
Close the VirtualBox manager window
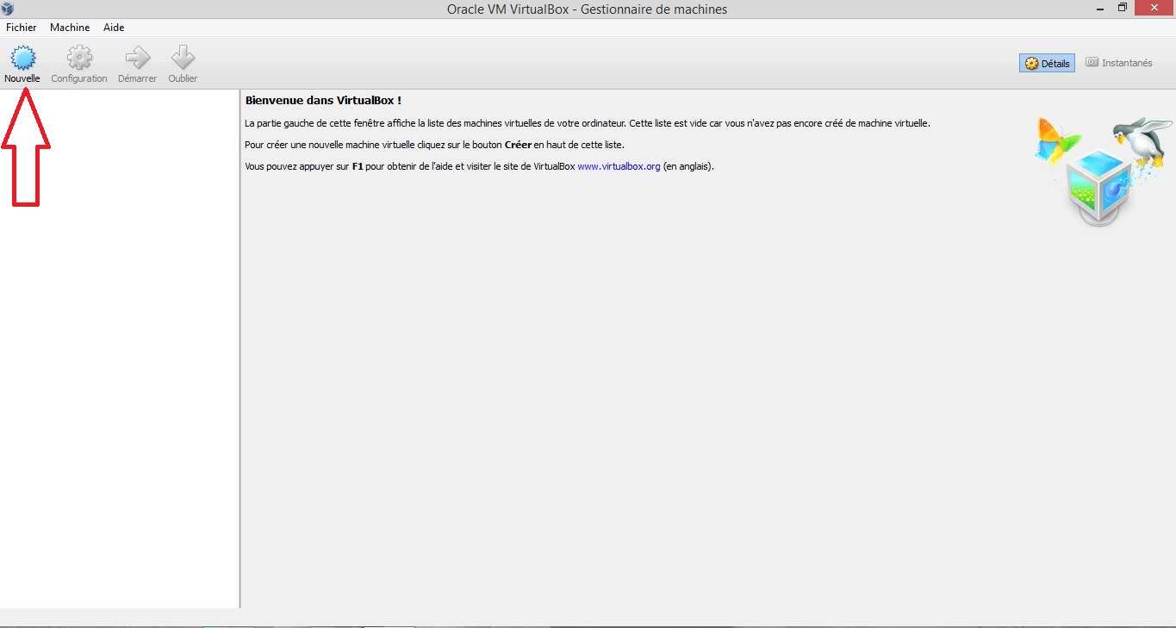(x=1154, y=8)
